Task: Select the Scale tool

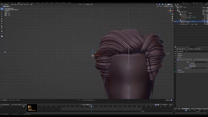Action: tap(2, 19)
